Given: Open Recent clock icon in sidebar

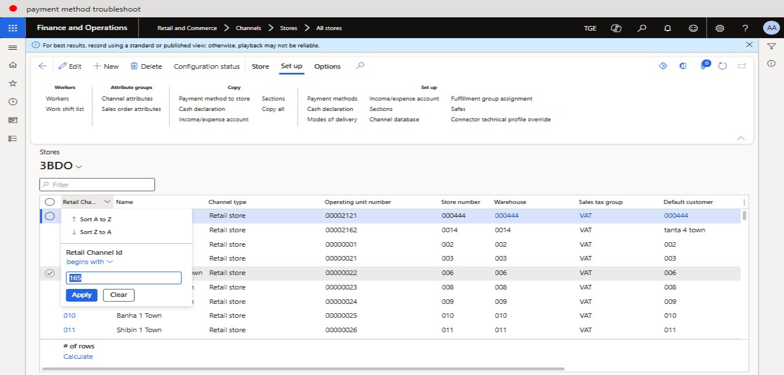Looking at the screenshot, I should (x=13, y=102).
